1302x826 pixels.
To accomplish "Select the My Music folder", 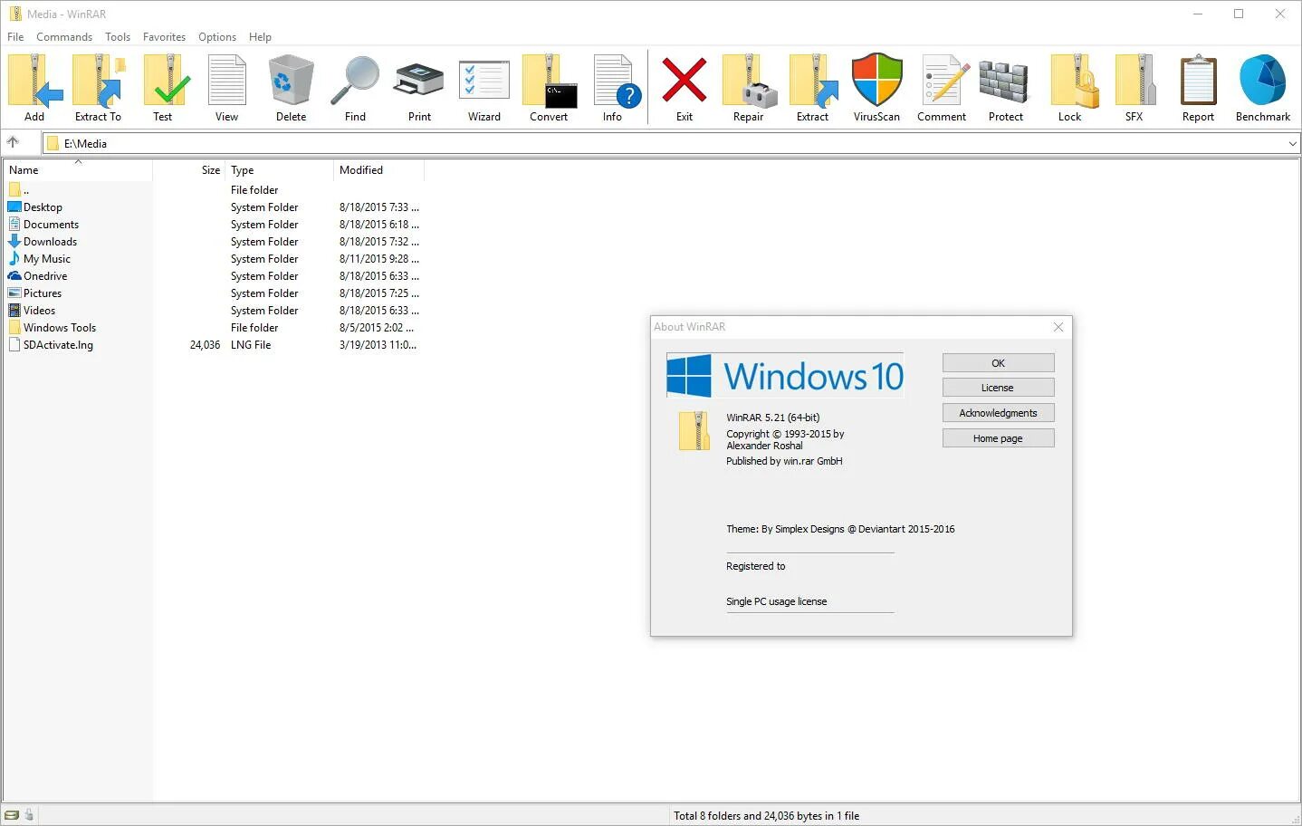I will tap(39, 259).
